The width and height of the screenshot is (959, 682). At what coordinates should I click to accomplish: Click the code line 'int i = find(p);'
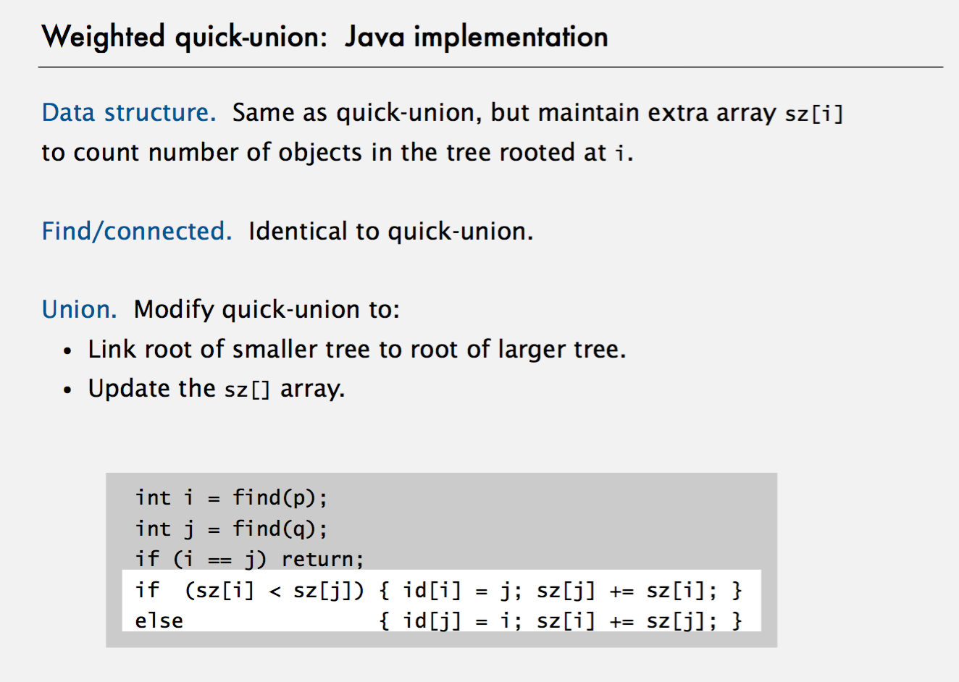[231, 498]
